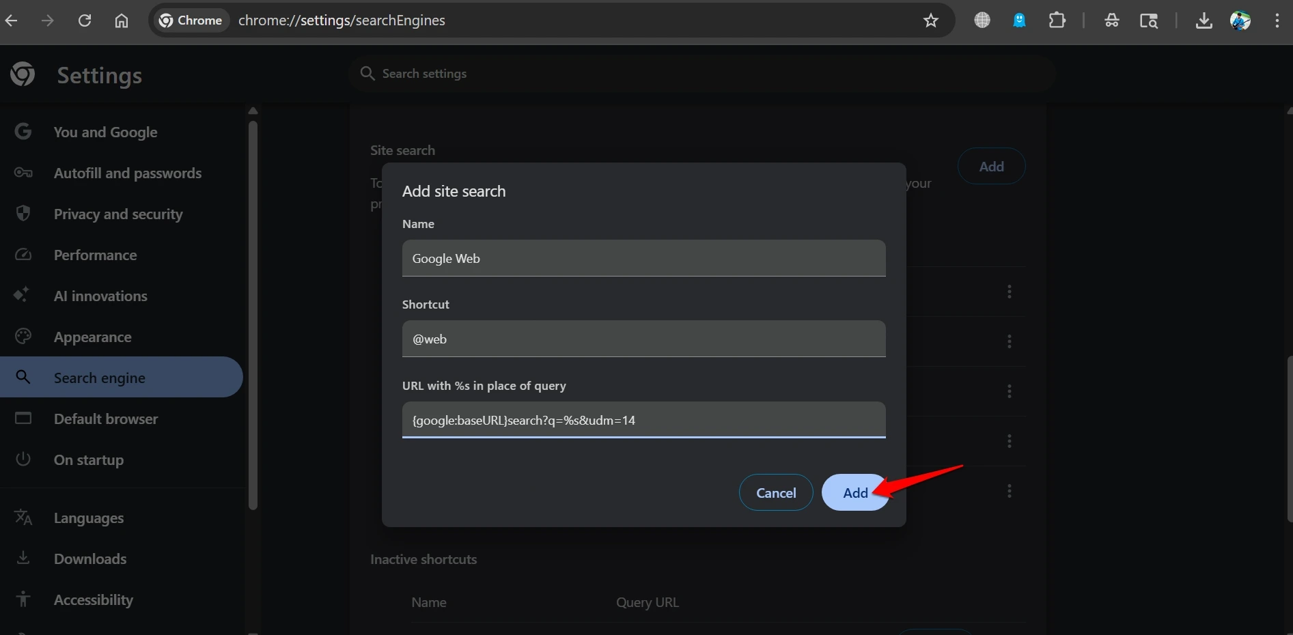Reload the page
1293x635 pixels.
pyautogui.click(x=85, y=20)
